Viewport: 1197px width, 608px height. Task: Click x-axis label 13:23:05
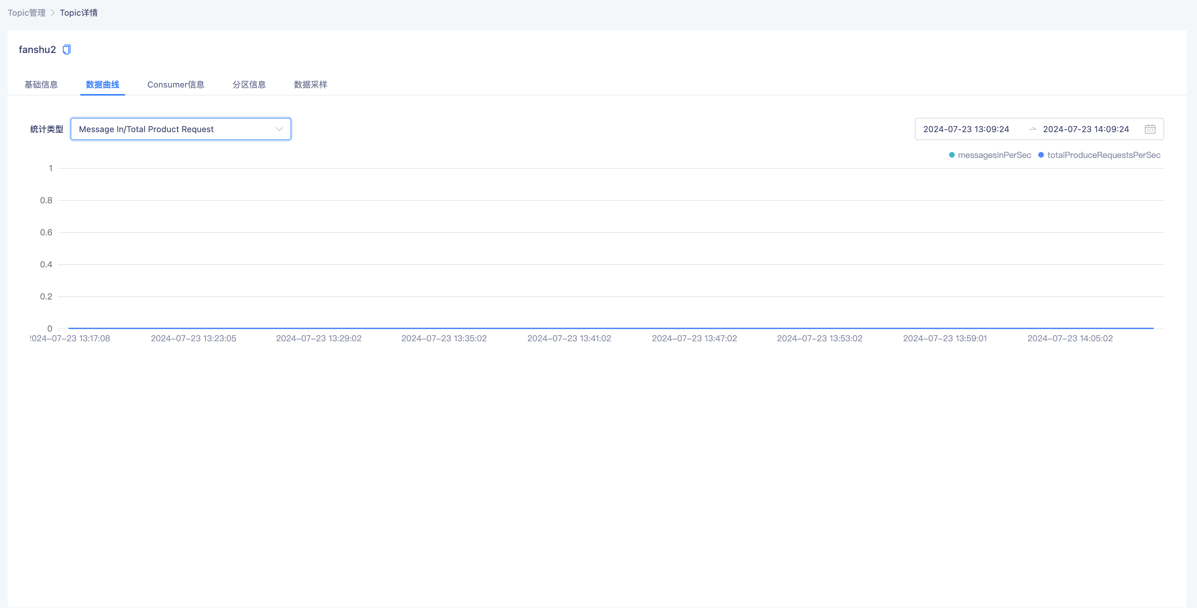(193, 339)
